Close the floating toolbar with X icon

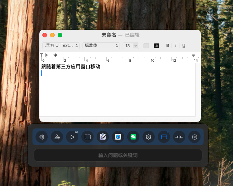194,137
